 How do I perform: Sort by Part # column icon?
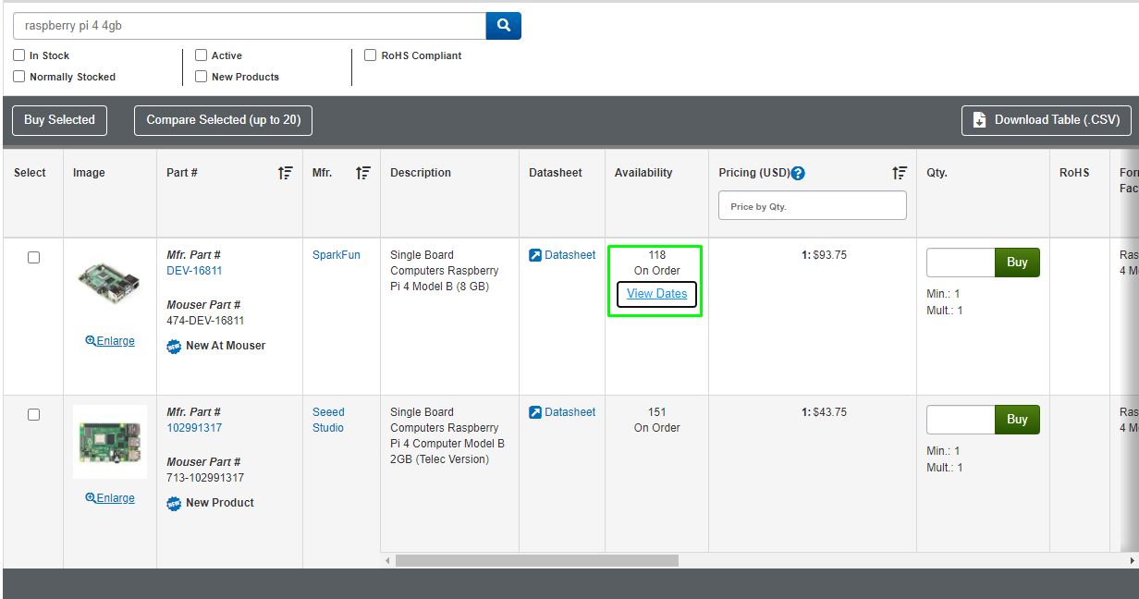(x=286, y=173)
